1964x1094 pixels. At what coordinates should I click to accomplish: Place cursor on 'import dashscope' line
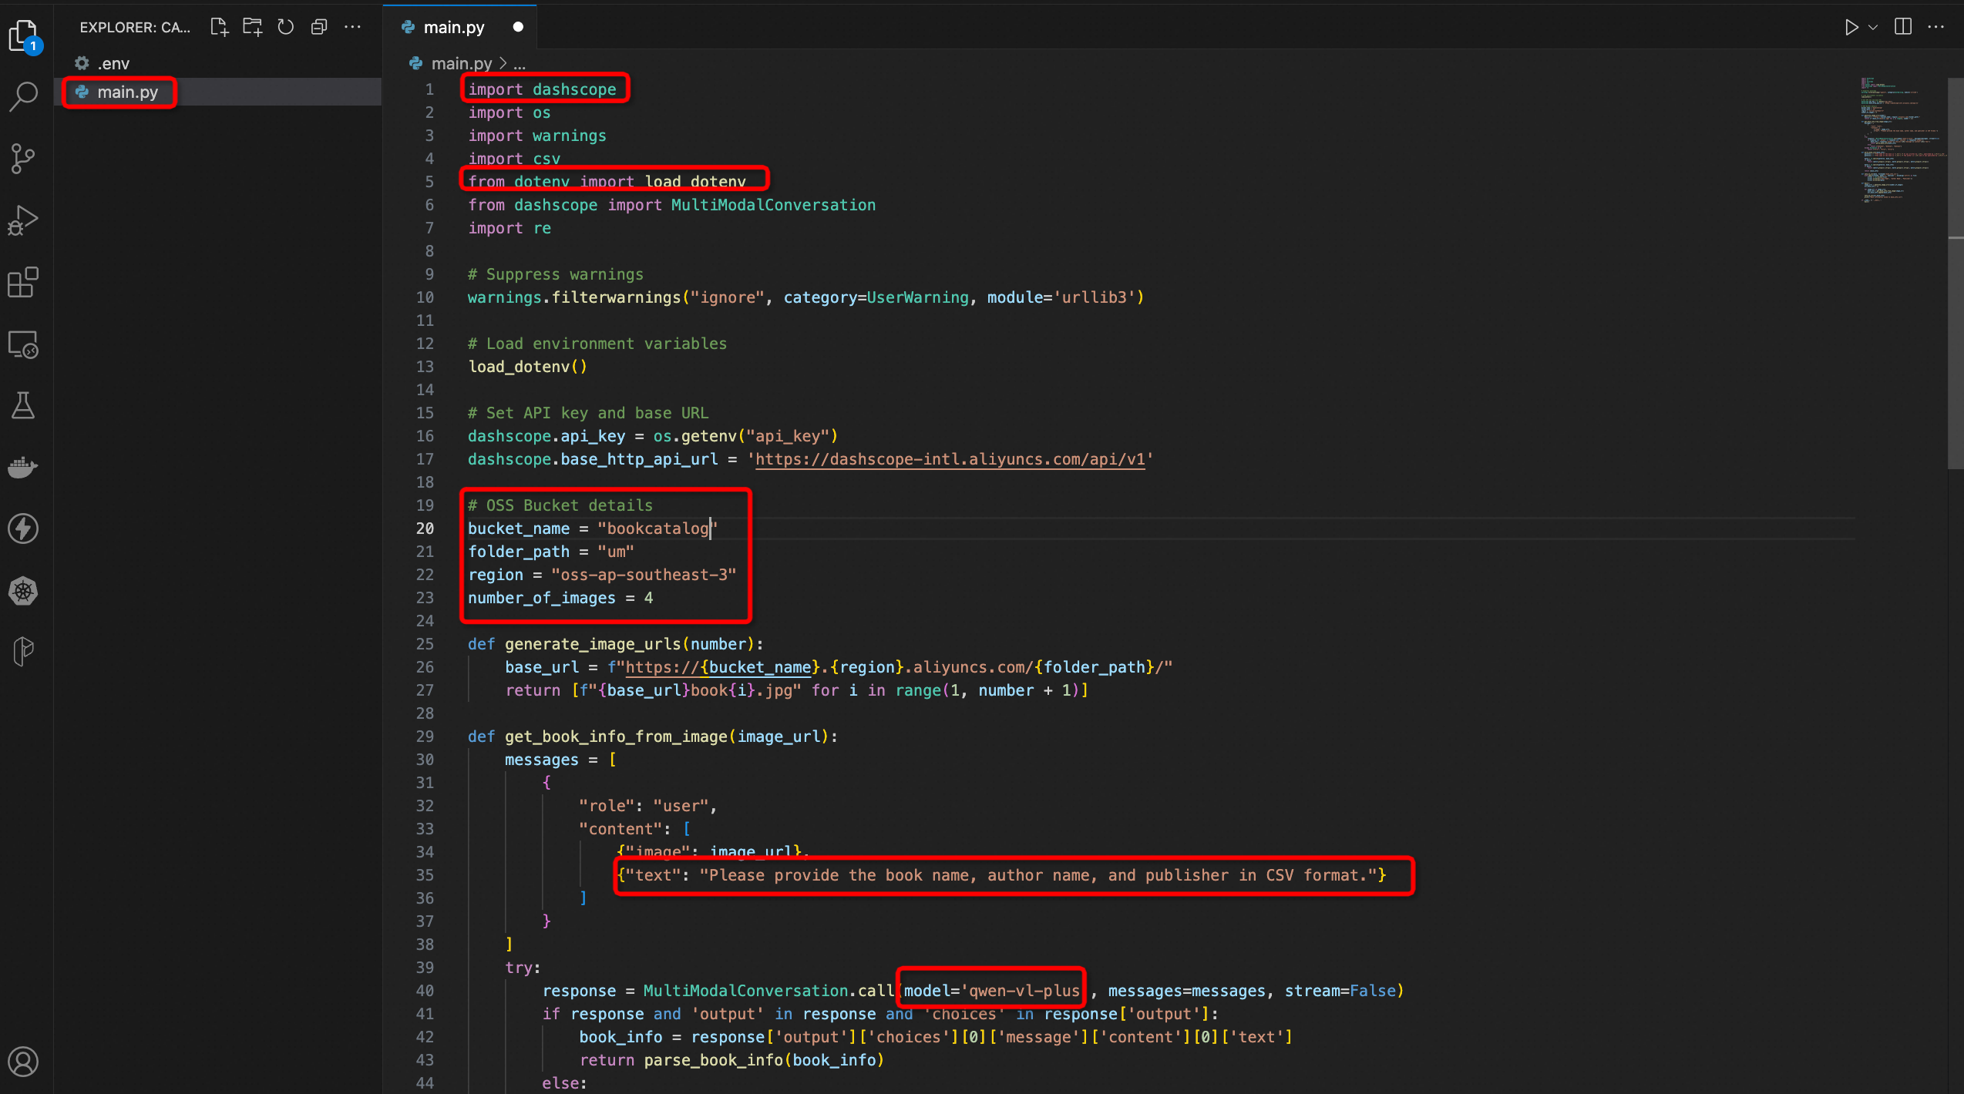click(542, 89)
